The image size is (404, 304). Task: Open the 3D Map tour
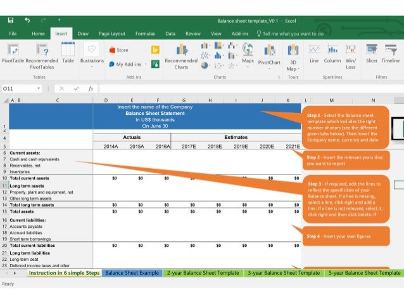(x=293, y=57)
